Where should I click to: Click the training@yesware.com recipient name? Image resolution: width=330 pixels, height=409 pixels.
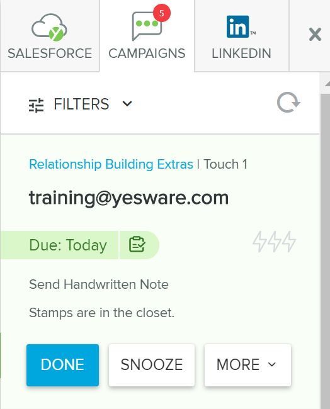point(128,198)
